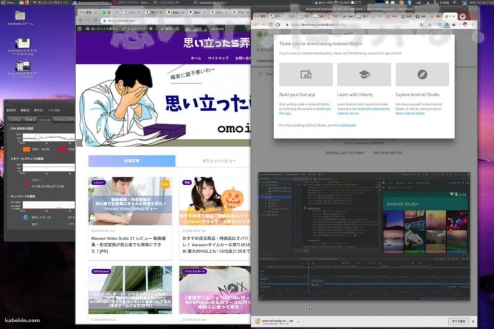Switch to システムモニター in top panel window list
Screen dimensions: 494x329
tap(167, 2)
